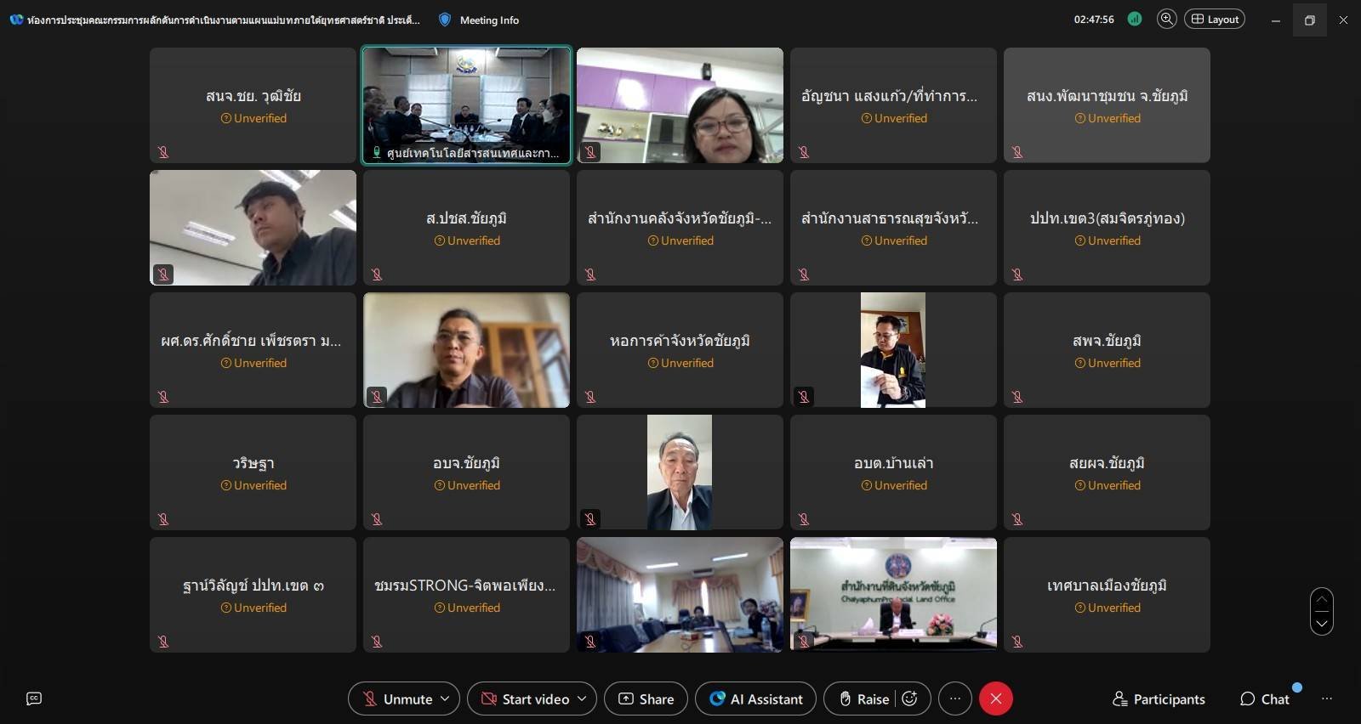Open the closed captions icon

[x=34, y=699]
